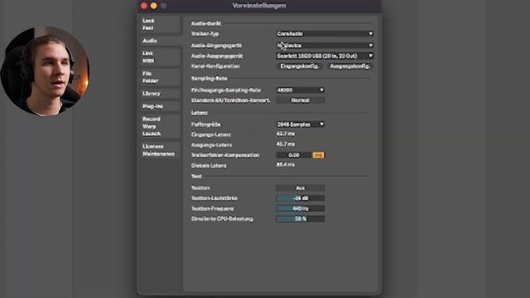The height and width of the screenshot is (298, 530).
Task: Click the Ausgangskonfig. button
Action: click(x=350, y=66)
